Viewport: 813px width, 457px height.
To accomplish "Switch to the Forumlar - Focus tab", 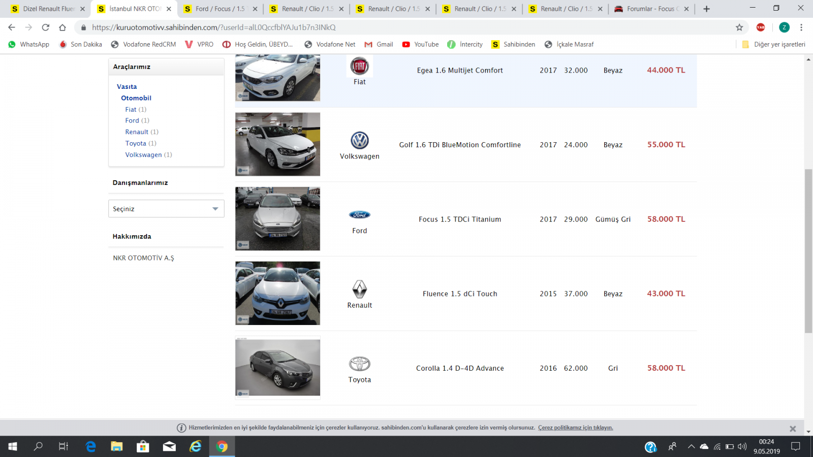I will tap(652, 9).
